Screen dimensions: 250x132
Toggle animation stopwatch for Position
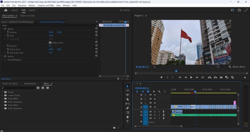(8, 32)
